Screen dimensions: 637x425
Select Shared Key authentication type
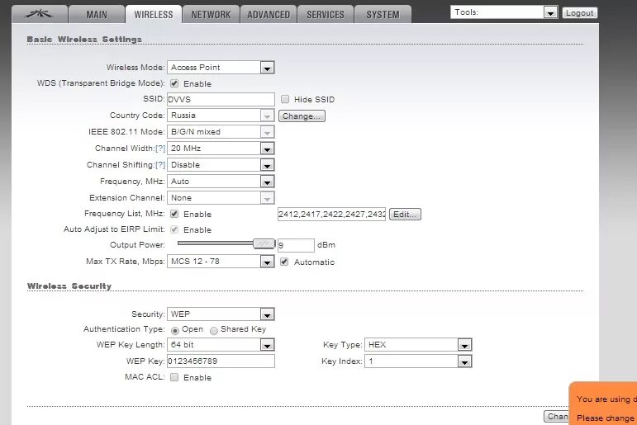coord(214,331)
